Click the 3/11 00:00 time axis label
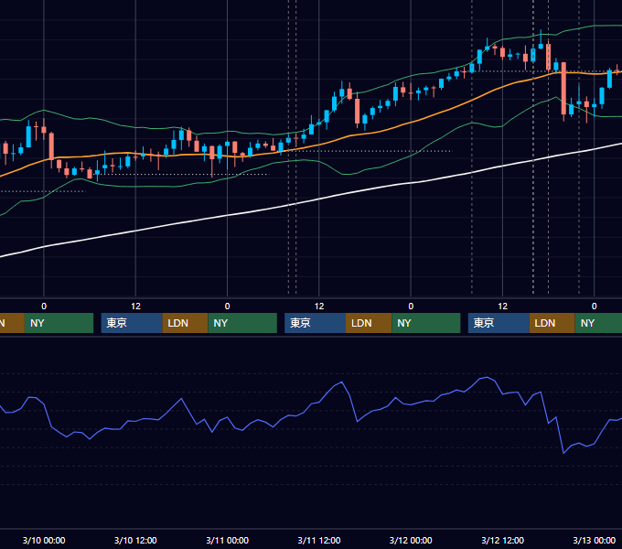 click(227, 540)
